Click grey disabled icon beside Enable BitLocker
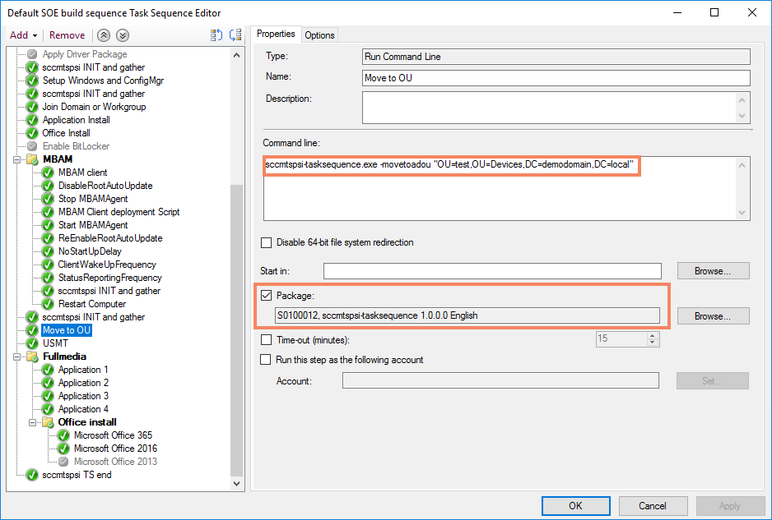The height and width of the screenshot is (520, 772). (x=32, y=146)
